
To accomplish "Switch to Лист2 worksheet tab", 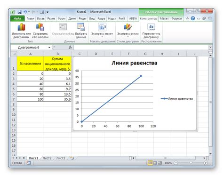I will (47, 158).
